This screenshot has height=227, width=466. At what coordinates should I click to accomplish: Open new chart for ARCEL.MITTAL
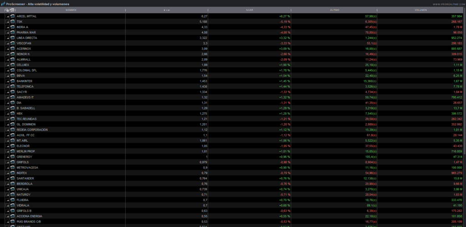12,16
